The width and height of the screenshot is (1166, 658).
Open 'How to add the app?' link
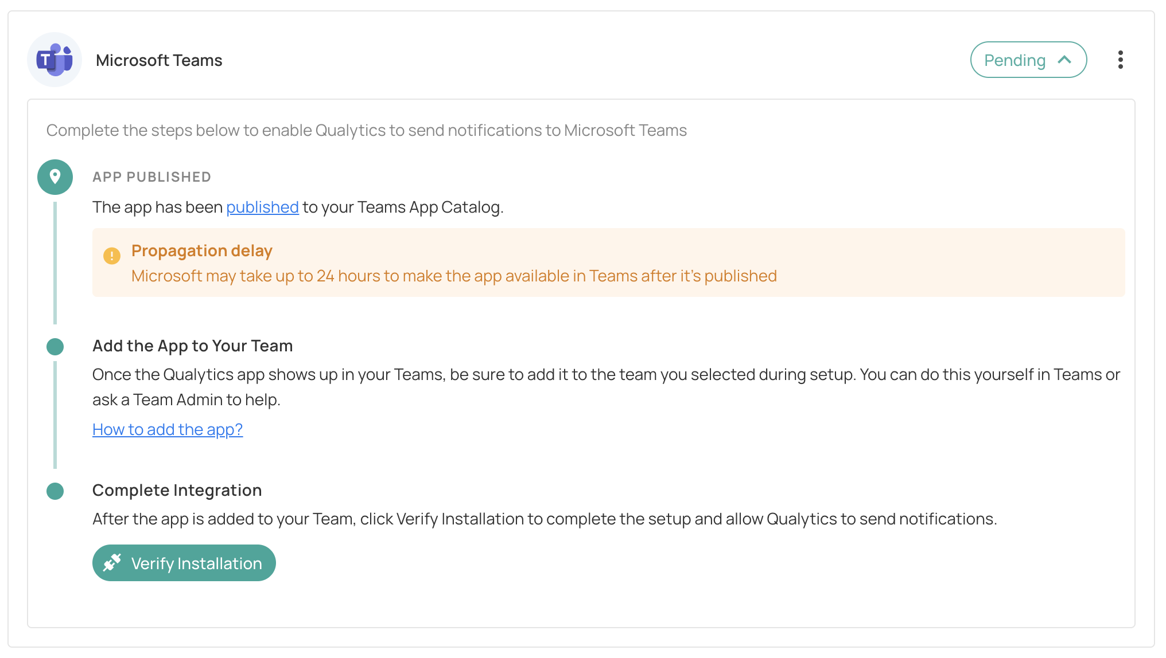point(168,429)
